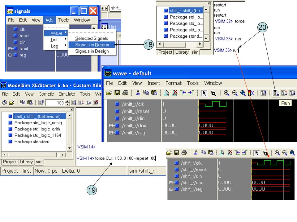This screenshot has height=222, width=297.
Task: Expand the dout signal in signals window
Action: coord(10,49)
